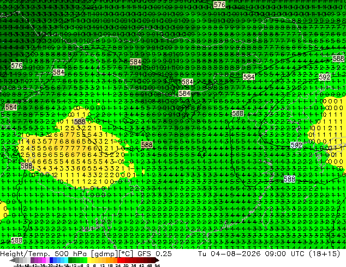
Task: Select the 'GFS 0.25' model label
Action: click(x=154, y=253)
